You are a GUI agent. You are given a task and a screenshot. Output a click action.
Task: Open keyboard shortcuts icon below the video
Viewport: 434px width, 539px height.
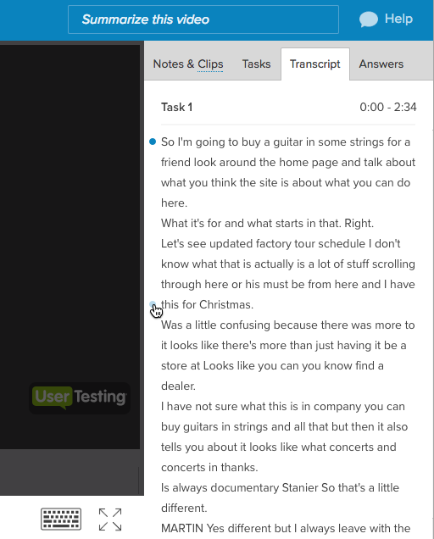point(61,519)
